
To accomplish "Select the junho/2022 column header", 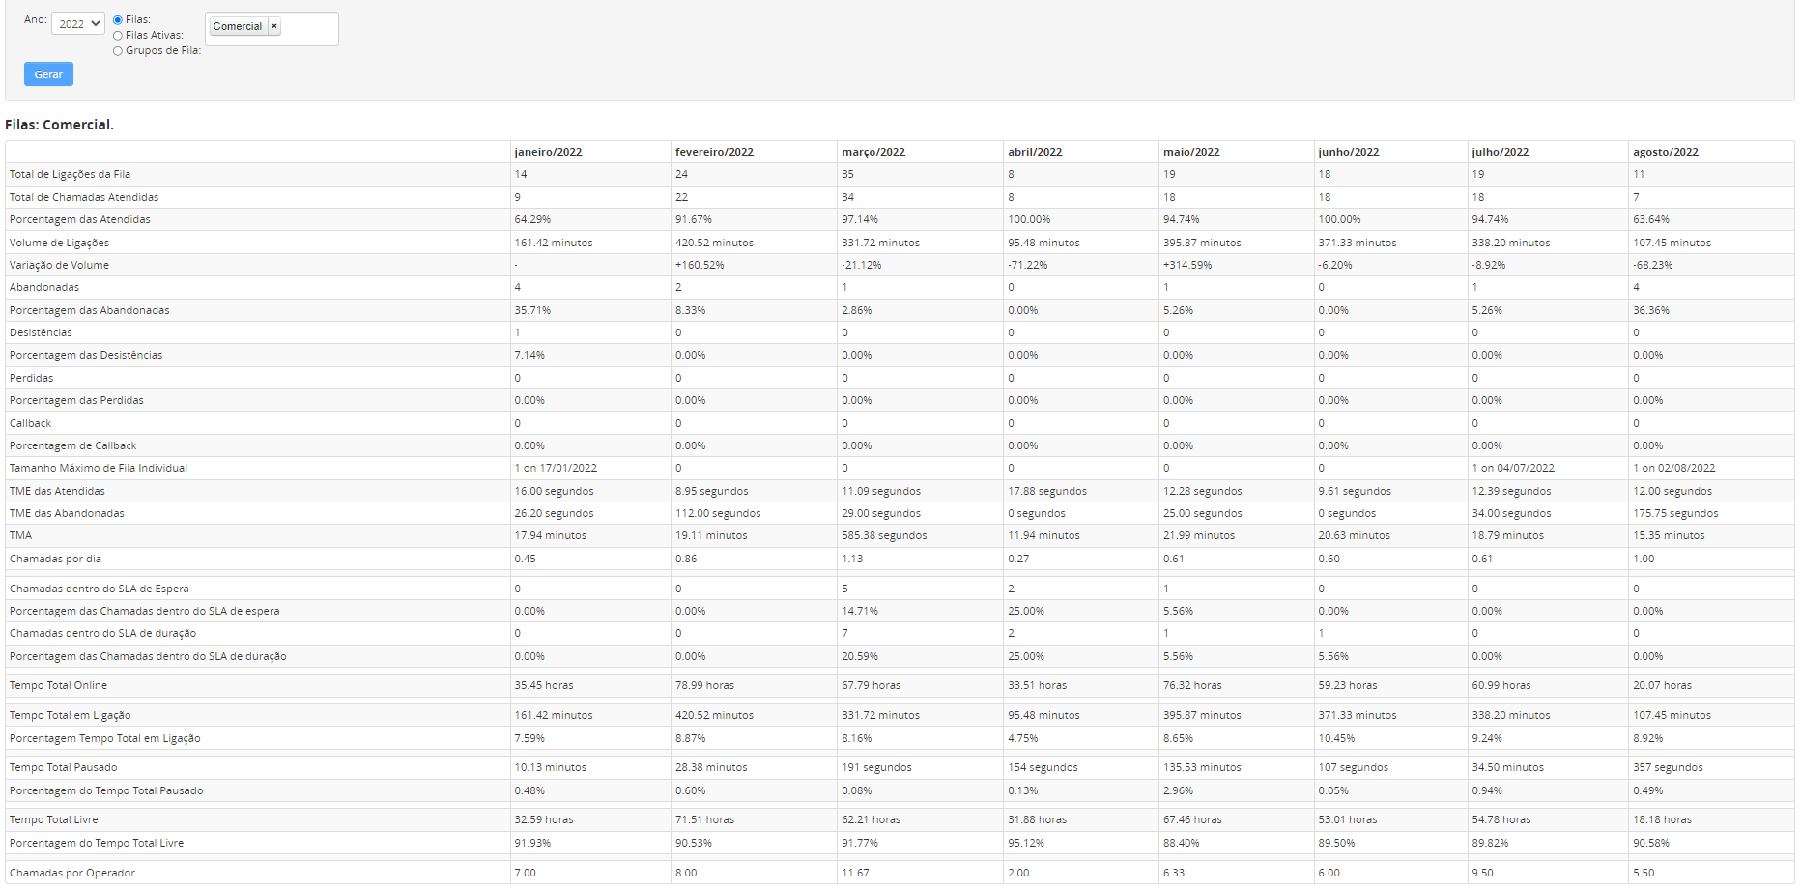I will point(1349,152).
